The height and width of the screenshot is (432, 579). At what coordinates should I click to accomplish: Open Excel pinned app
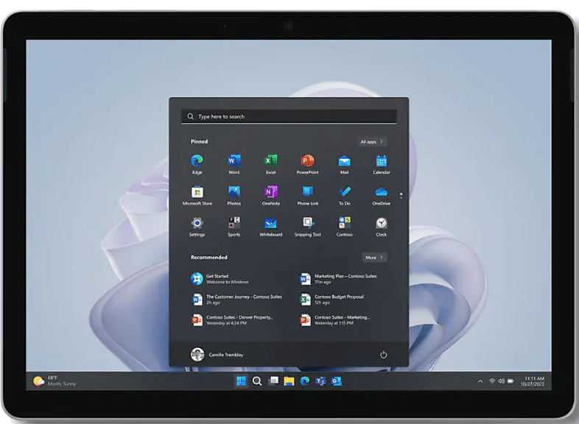click(x=270, y=164)
